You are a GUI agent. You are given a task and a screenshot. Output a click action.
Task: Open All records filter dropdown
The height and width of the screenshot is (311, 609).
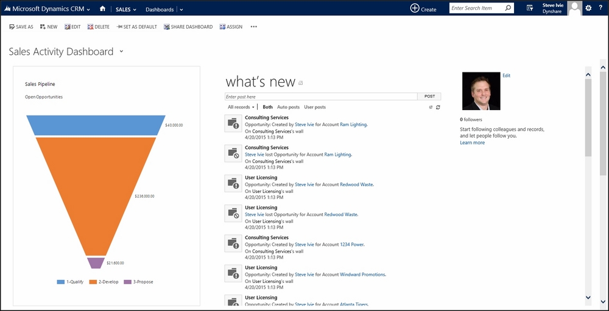tap(241, 107)
